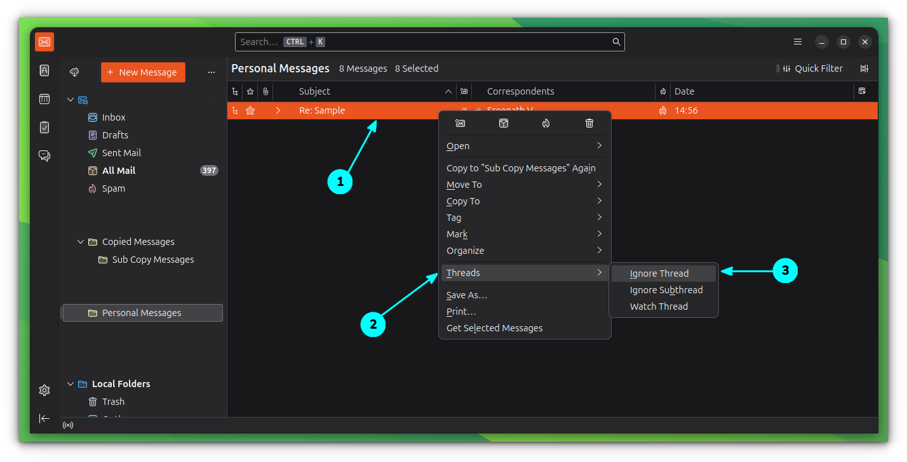Open the Inbox folder

[114, 117]
